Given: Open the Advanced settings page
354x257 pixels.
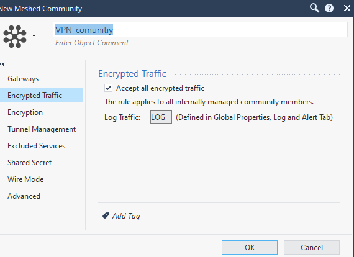Looking at the screenshot, I should click(x=24, y=196).
